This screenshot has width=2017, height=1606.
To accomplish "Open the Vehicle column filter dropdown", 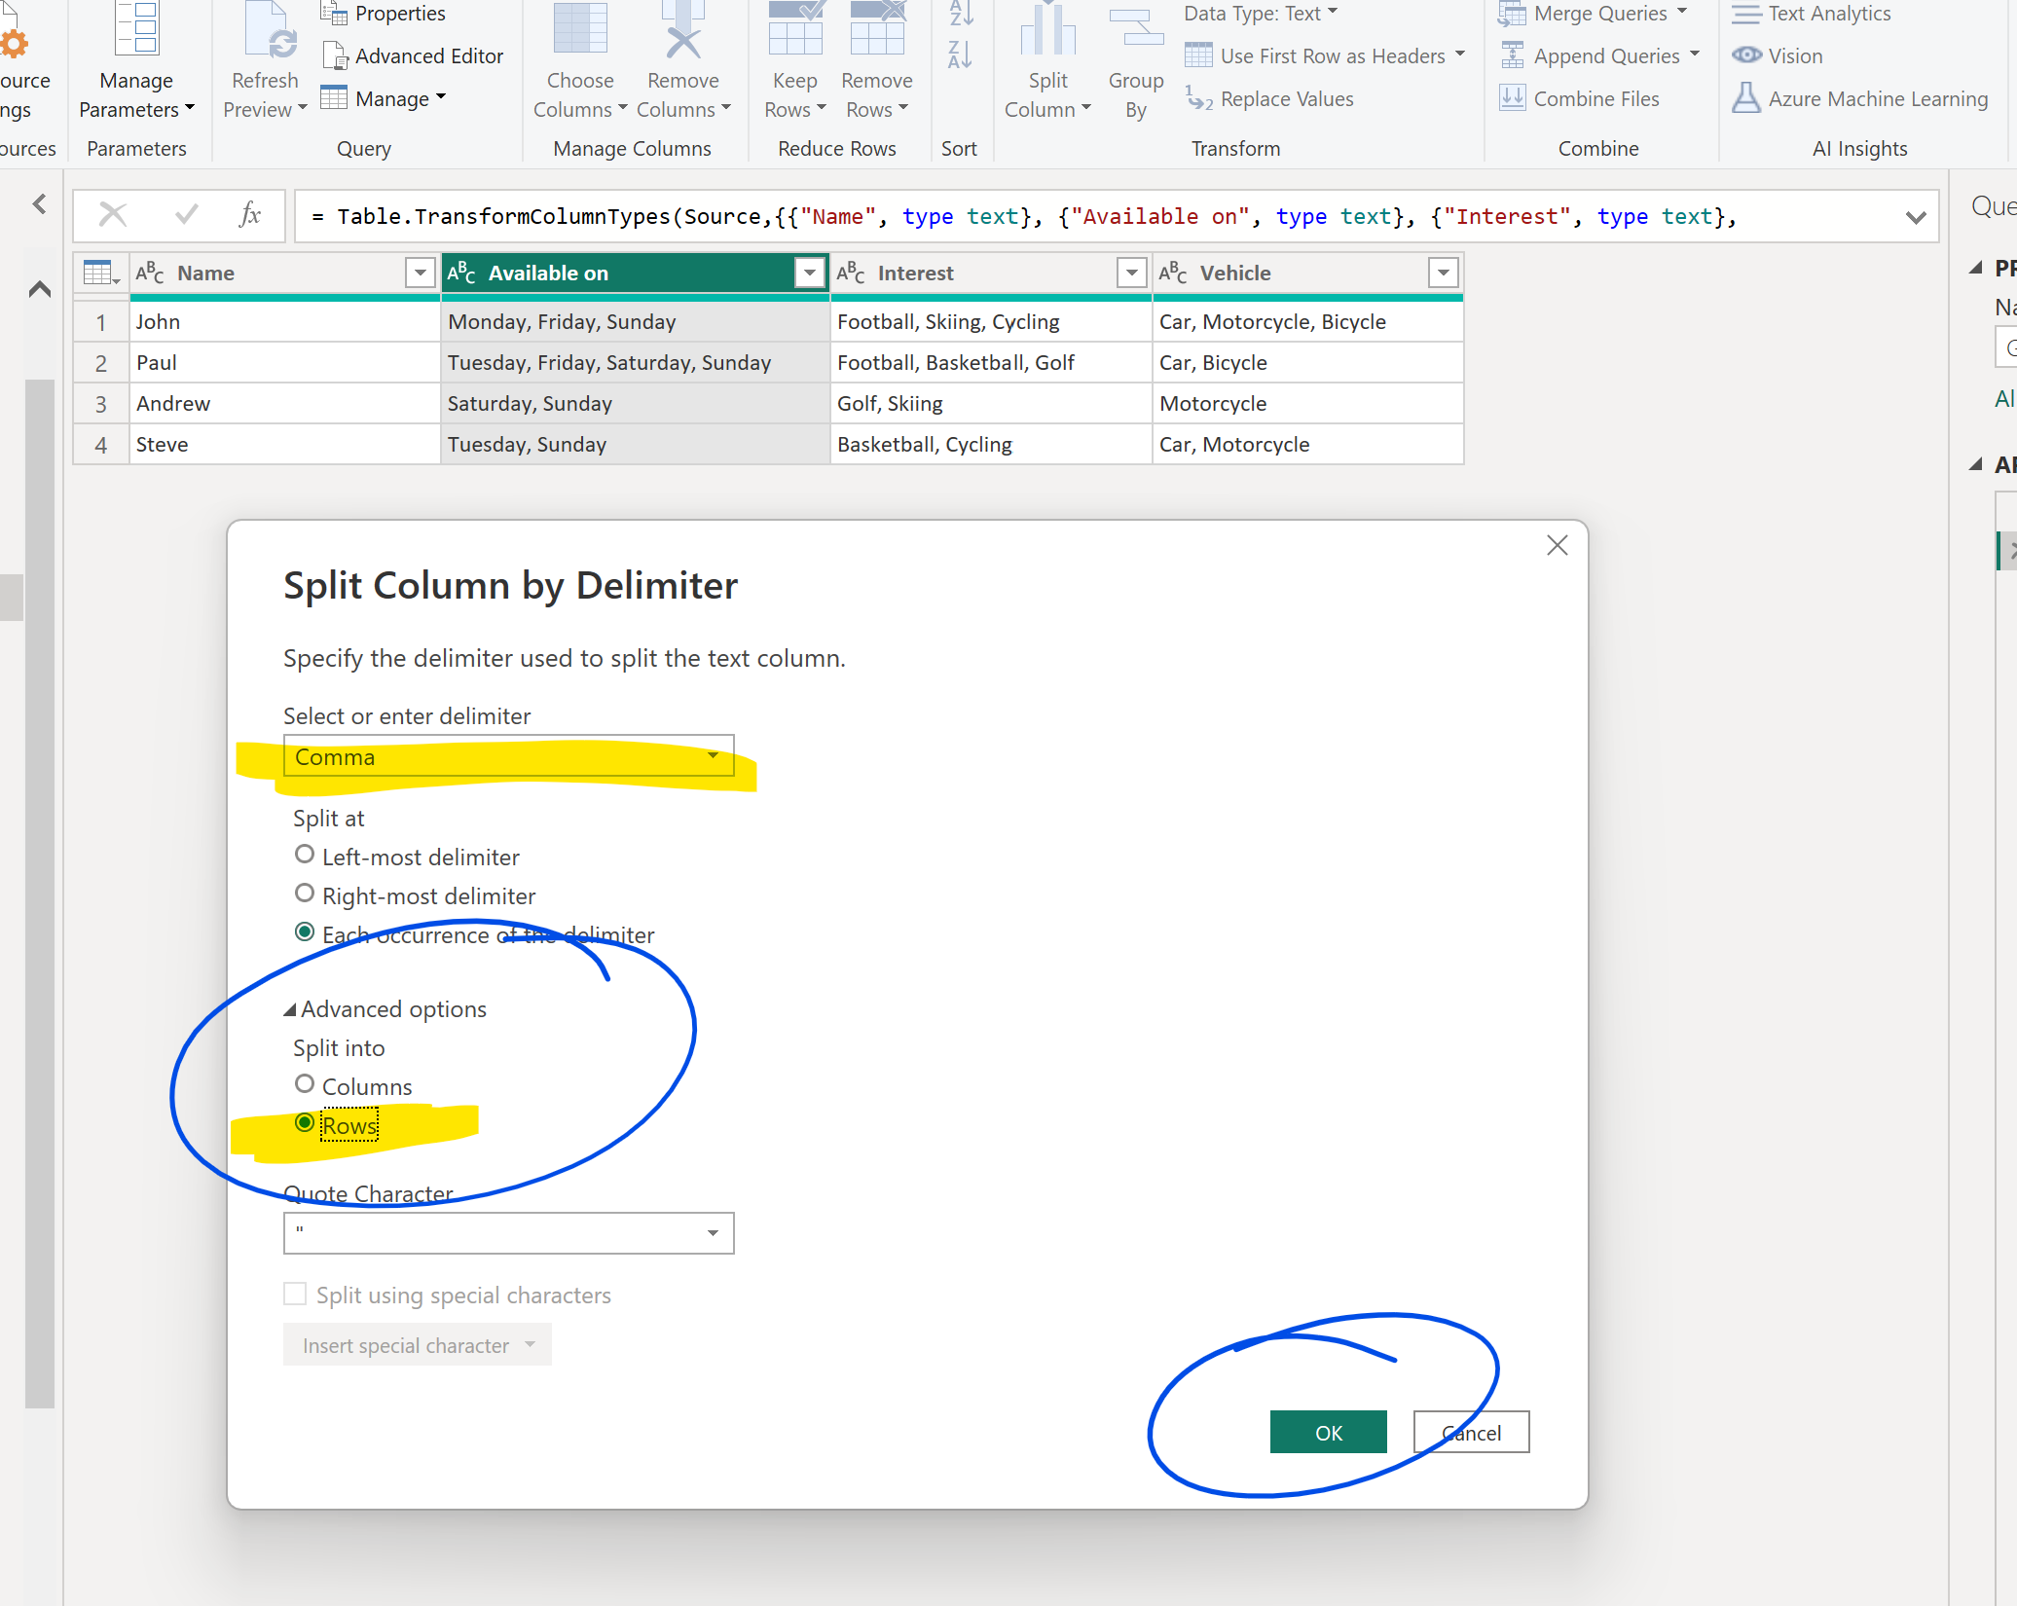I will tap(1444, 274).
